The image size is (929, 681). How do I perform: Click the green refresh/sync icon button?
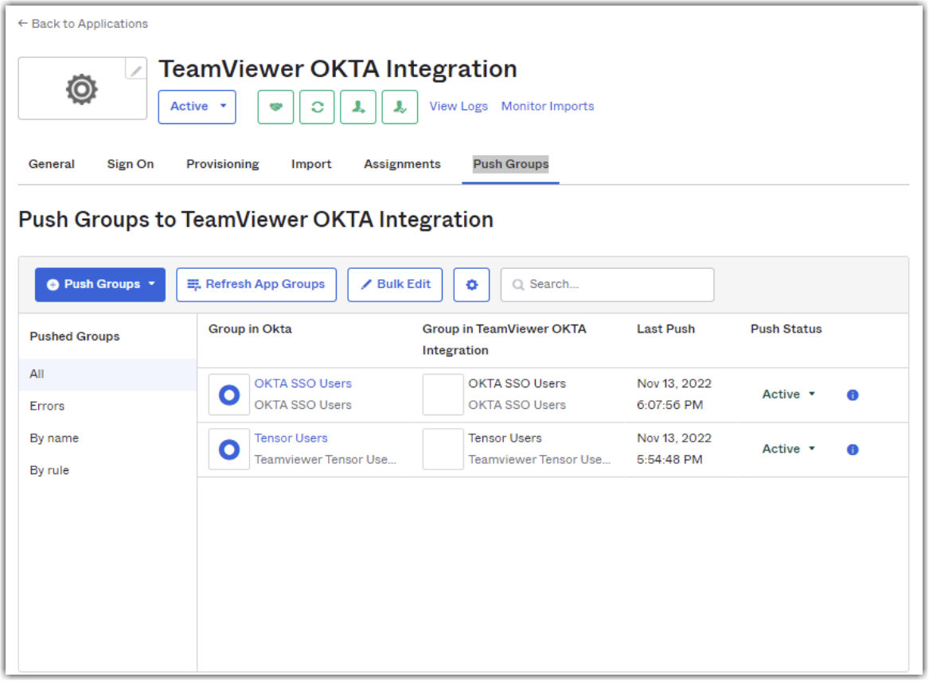(317, 107)
